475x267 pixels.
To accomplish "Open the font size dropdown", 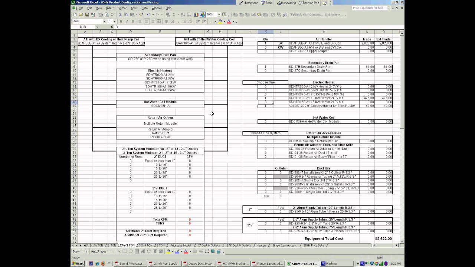I will click(115, 21).
